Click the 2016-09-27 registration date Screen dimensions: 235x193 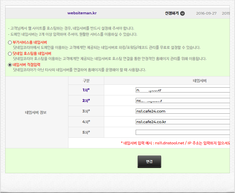(x=206, y=13)
